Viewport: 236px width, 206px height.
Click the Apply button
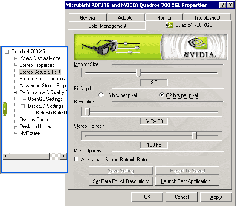tap(216, 197)
